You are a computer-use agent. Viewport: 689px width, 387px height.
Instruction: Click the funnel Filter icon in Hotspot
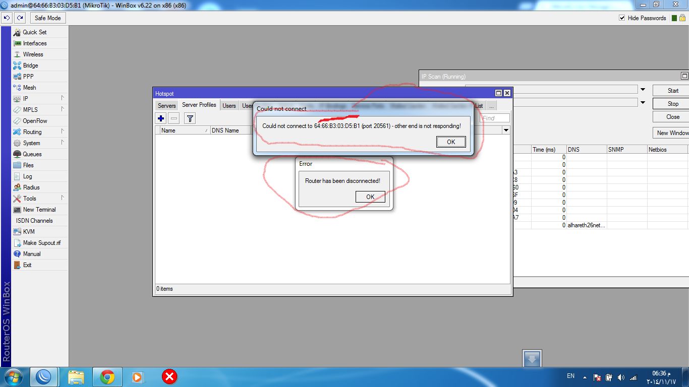[190, 118]
